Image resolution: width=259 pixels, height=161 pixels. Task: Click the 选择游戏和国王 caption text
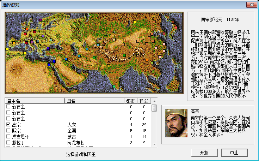point(81,154)
